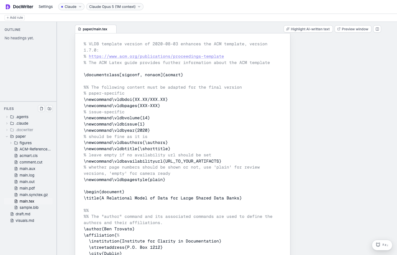Click the external-link icon on Preview window
Viewport: 397px width, 255px height.
(339, 29)
